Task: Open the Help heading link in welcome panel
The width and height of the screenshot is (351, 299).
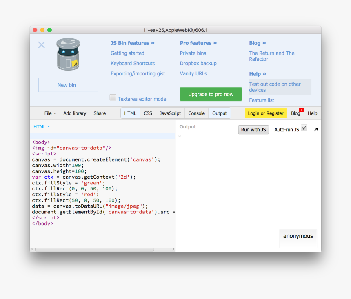Action: [x=258, y=74]
